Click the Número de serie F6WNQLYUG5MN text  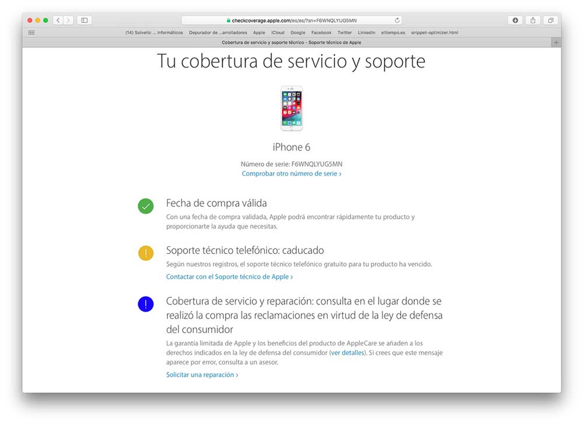click(291, 164)
